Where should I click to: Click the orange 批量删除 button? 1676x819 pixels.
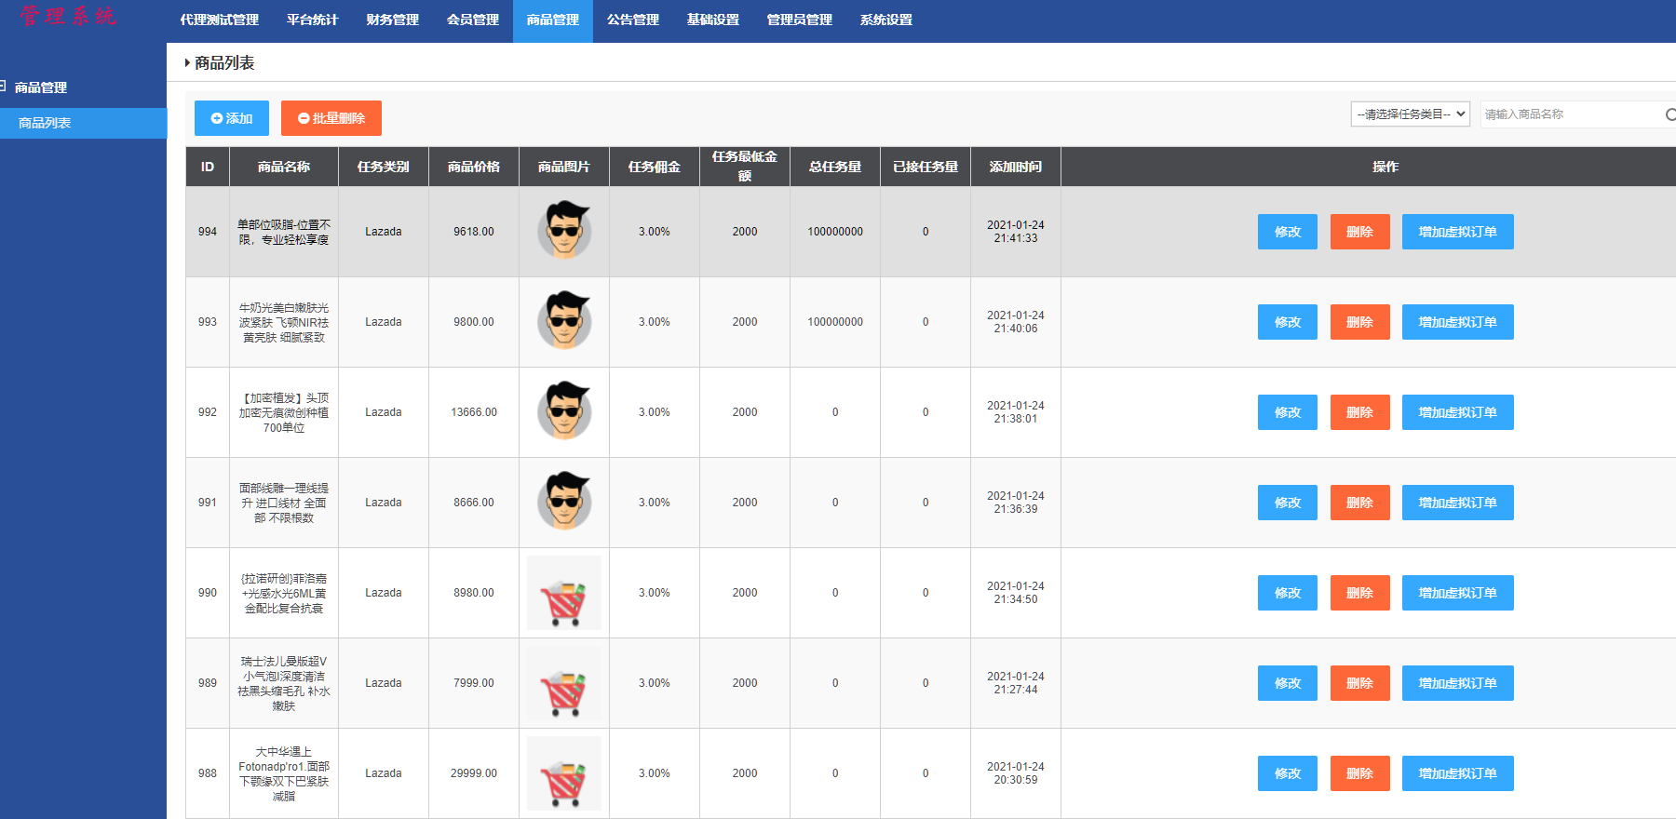coord(331,118)
